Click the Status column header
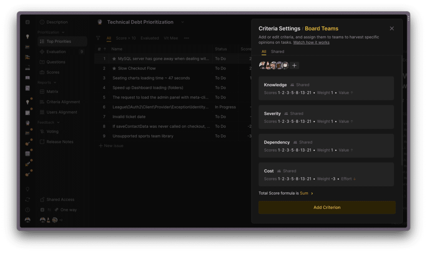The height and width of the screenshot is (253, 427). 221,49
